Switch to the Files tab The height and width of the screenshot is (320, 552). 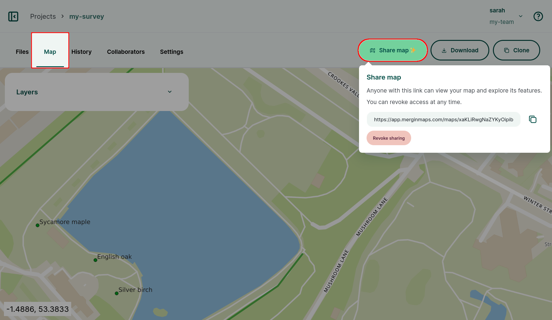[x=22, y=52]
